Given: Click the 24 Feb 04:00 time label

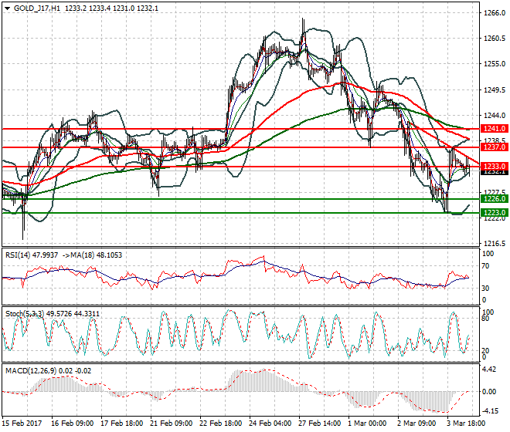Looking at the screenshot, I should point(270,424).
